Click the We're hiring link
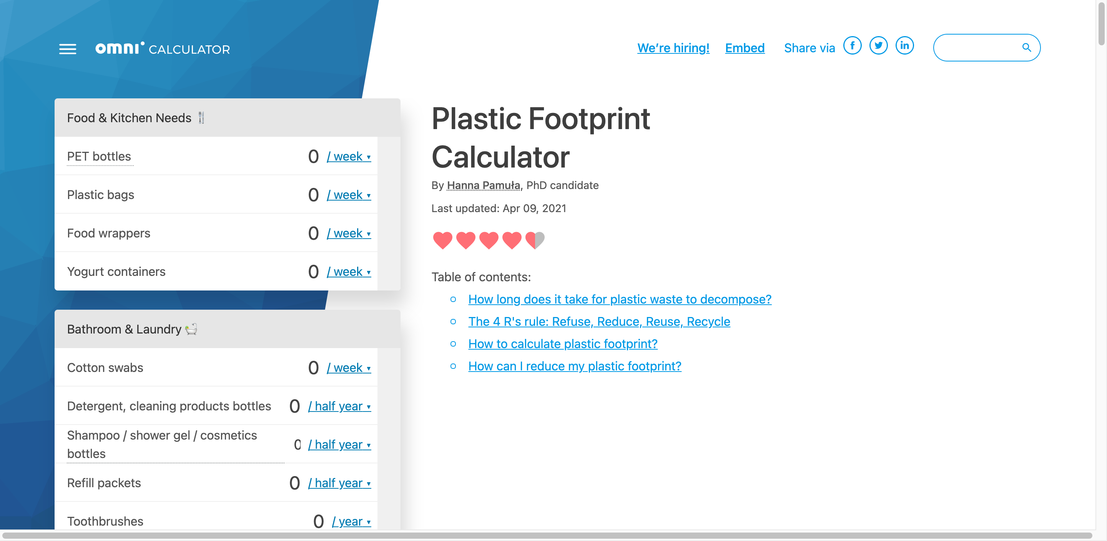 tap(673, 48)
